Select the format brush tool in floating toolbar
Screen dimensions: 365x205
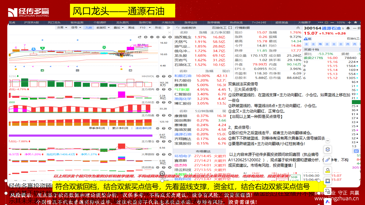(x=327, y=160)
